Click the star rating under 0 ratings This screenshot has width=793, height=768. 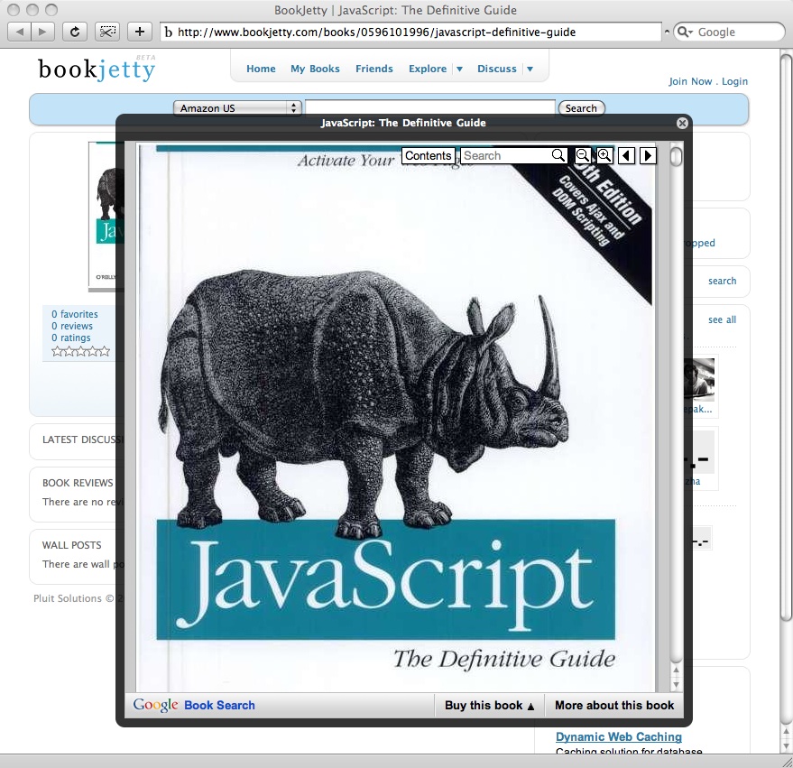80,351
